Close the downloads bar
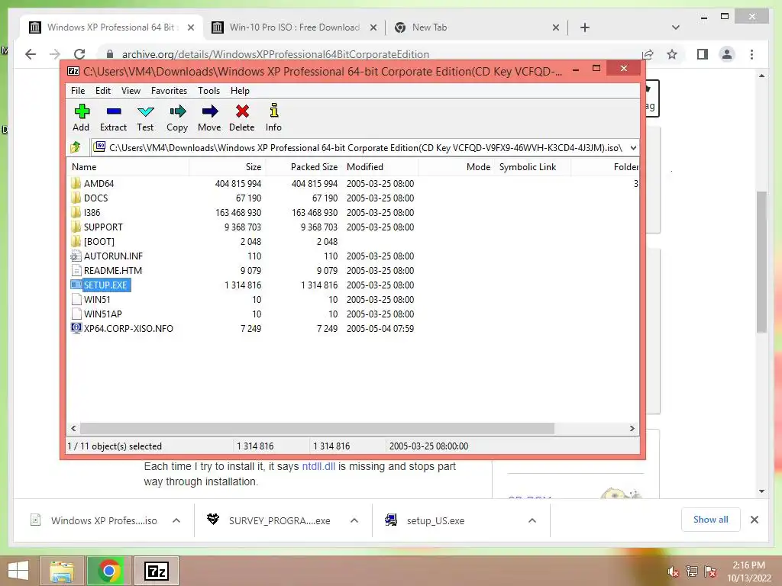The image size is (782, 586). point(754,520)
